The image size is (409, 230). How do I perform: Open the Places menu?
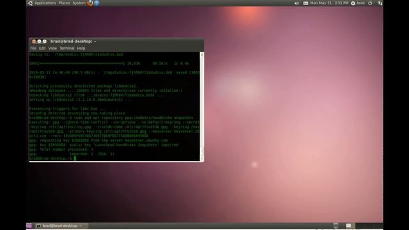(x=64, y=3)
